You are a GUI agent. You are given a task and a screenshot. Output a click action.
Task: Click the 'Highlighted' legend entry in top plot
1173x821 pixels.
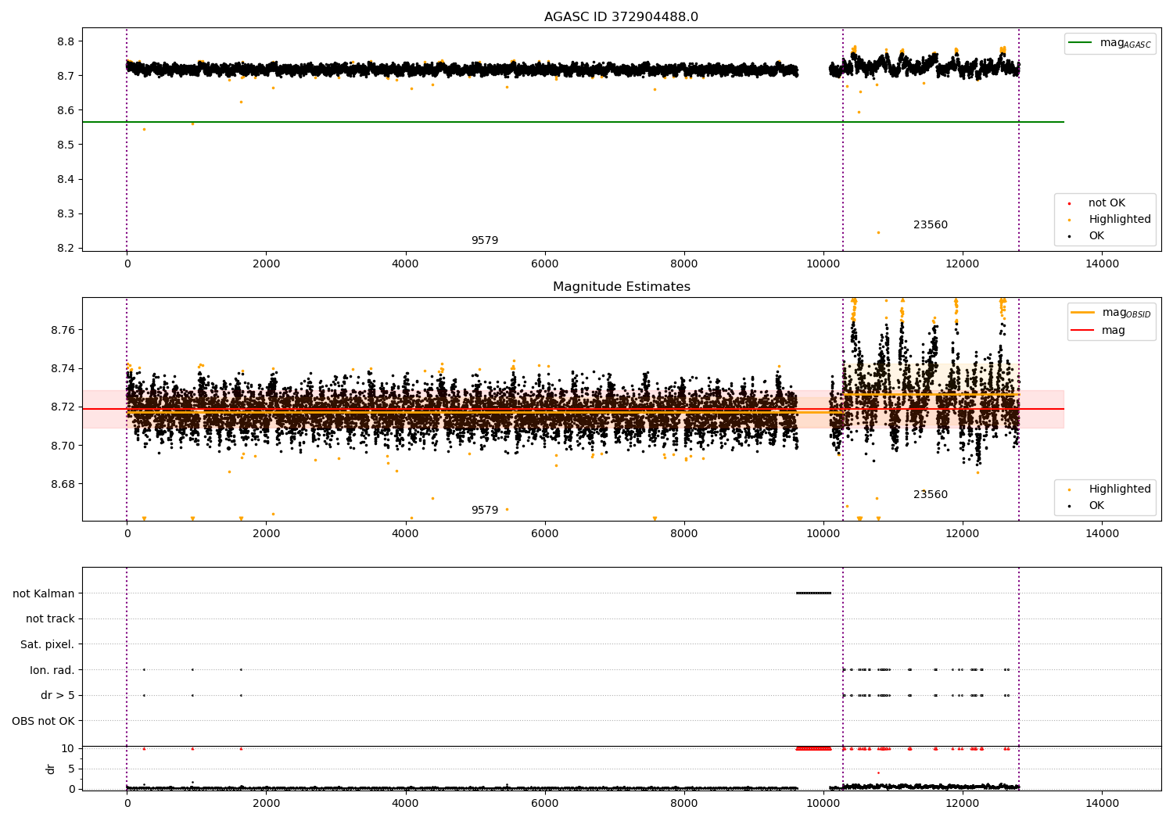pos(1119,220)
